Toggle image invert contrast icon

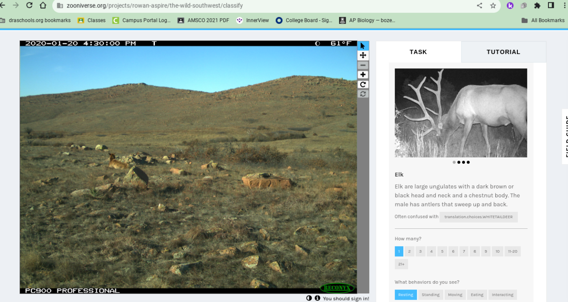[x=309, y=298]
